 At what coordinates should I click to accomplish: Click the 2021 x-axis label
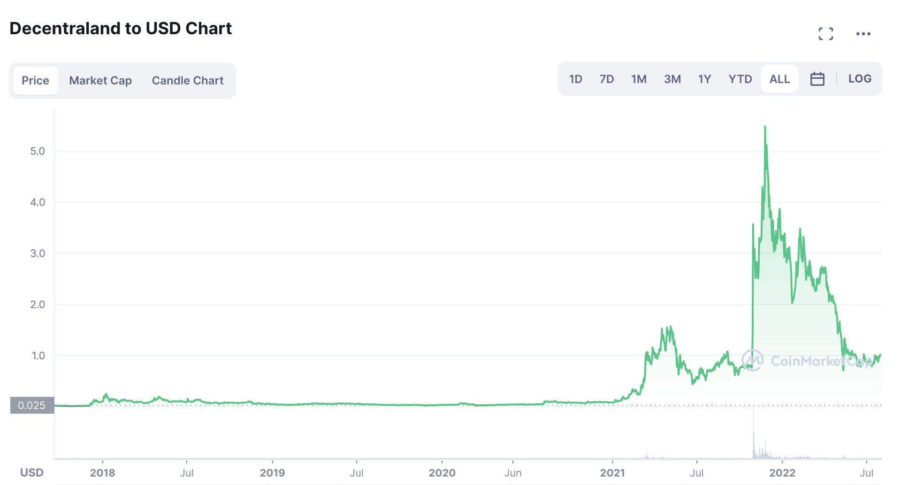612,473
